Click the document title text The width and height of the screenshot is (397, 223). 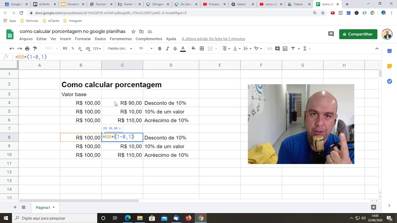(73, 32)
